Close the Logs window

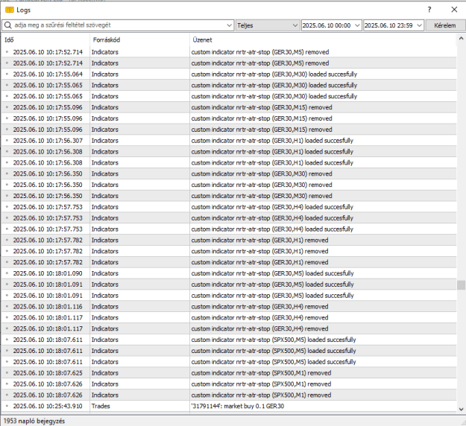tap(454, 10)
